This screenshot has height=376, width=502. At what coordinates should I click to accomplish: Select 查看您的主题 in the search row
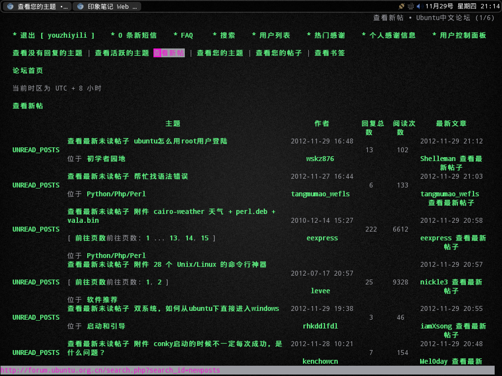pyautogui.click(x=220, y=53)
